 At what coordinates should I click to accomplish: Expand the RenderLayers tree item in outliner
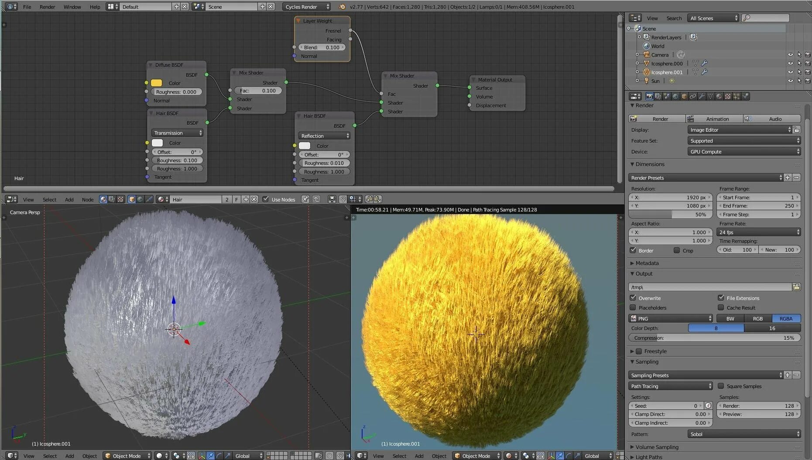click(639, 37)
